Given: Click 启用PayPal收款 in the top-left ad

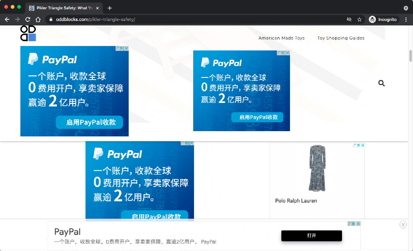Looking at the screenshot, I should click(90, 122).
